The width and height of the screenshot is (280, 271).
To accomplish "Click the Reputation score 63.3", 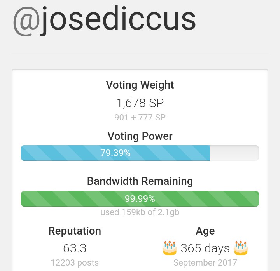I will [x=75, y=248].
